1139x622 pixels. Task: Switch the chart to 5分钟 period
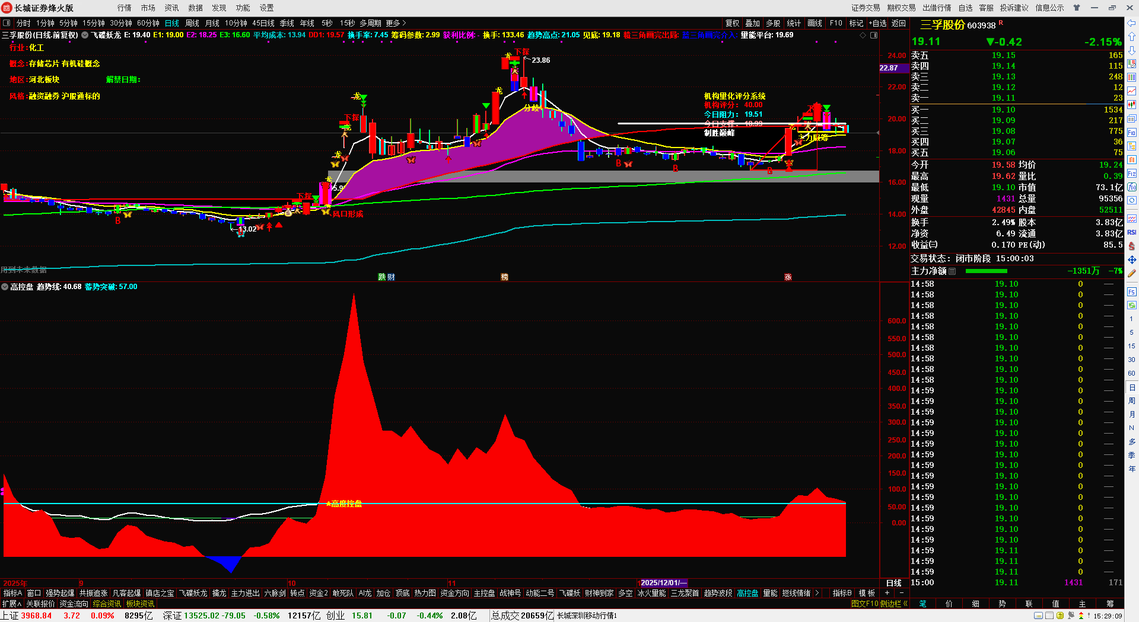click(x=68, y=23)
